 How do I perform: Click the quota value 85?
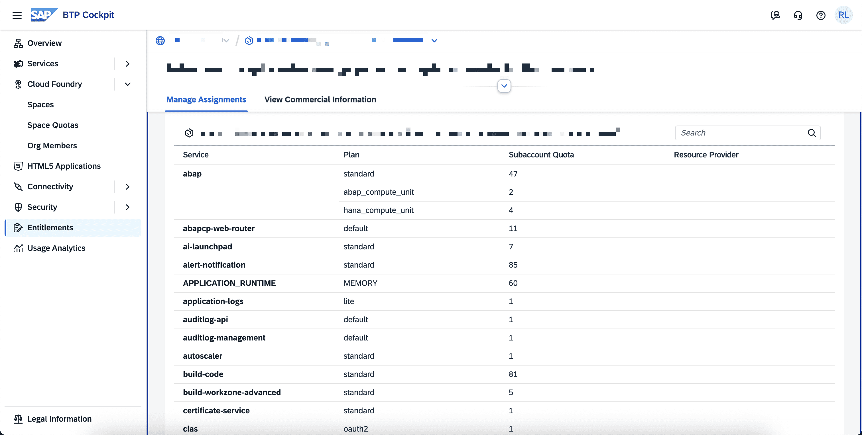(x=513, y=265)
